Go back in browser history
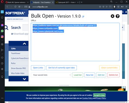Viewport: 129px width, 103px height. (x=7, y=7)
